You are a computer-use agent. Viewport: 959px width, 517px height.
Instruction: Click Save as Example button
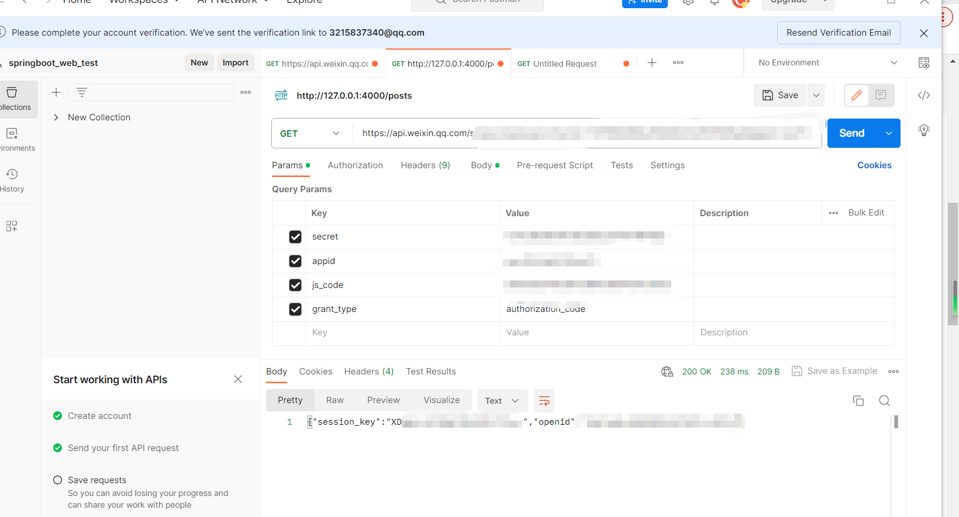pyautogui.click(x=834, y=371)
